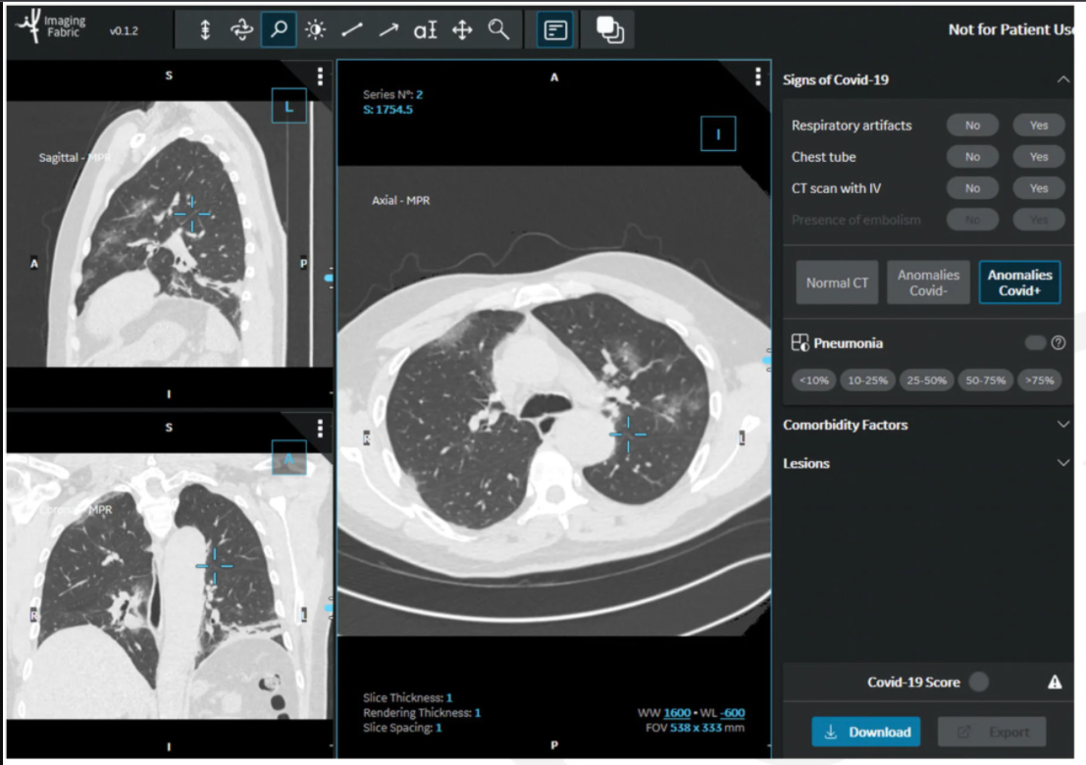Image resolution: width=1086 pixels, height=765 pixels.
Task: Choose the 25-50% pneumonia extent
Action: [924, 381]
